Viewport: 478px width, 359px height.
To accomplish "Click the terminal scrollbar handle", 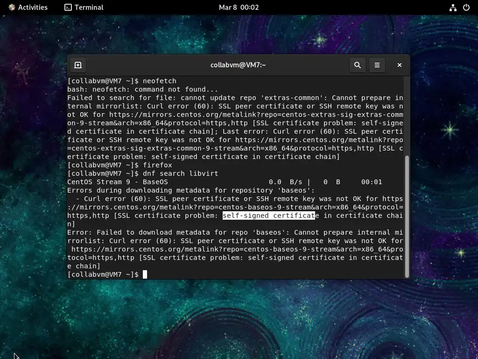I will 407,216.
